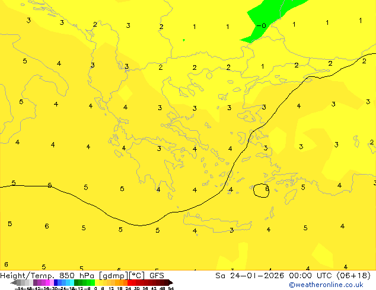The width and height of the screenshot is (376, 290).
Task: Click the Height/Temp. 850 hPa title text
Action: 36,275
